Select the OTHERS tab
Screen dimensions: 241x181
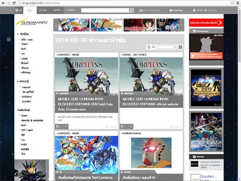70,10
